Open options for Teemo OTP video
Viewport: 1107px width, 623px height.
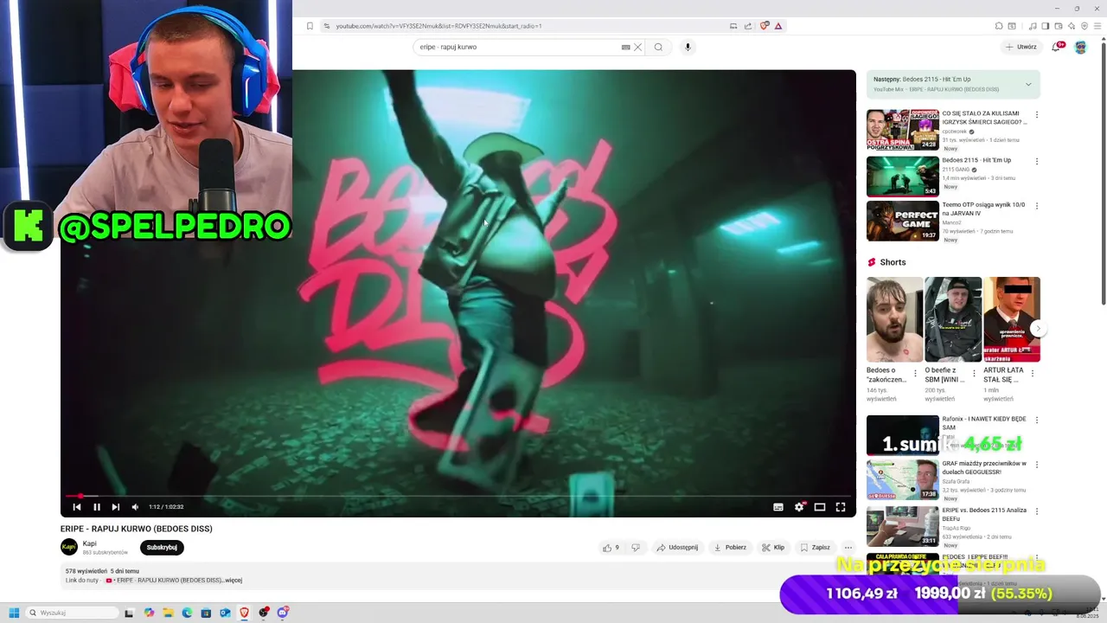[1036, 206]
